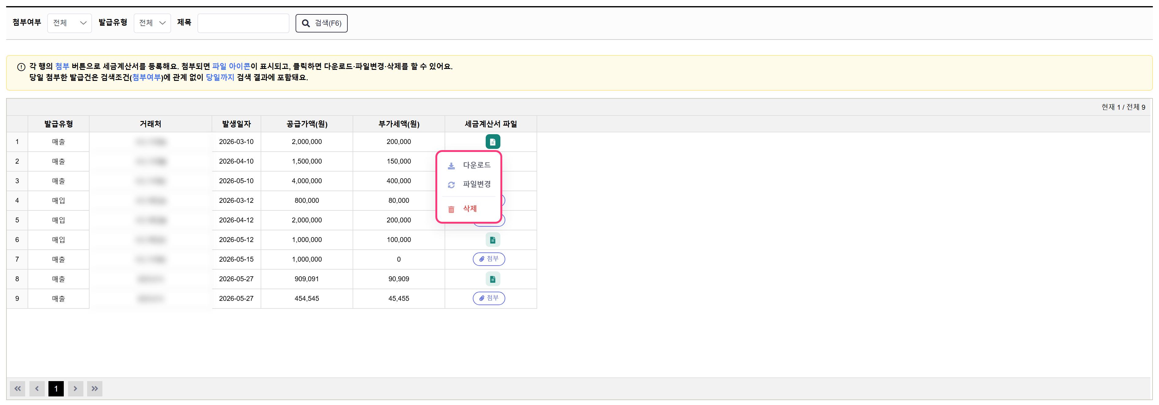Choose 파일변경 from the popup menu

tap(469, 184)
